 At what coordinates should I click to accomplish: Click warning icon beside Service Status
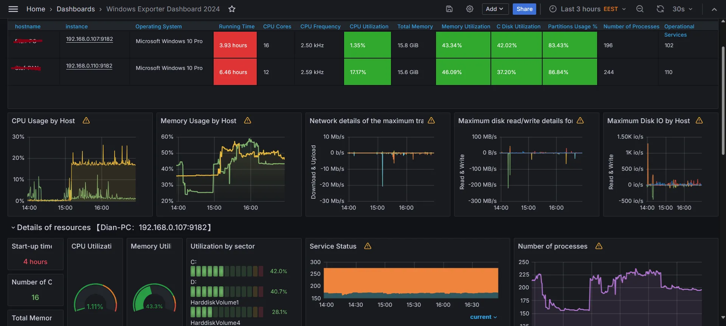pyautogui.click(x=368, y=246)
